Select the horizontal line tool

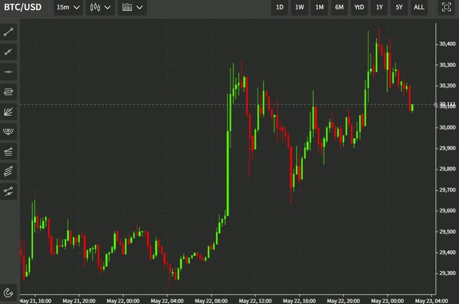(x=9, y=72)
